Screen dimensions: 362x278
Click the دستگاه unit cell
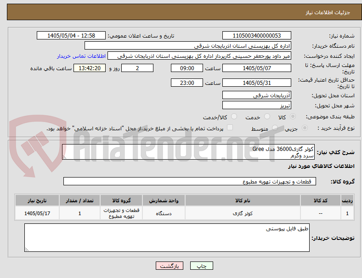click(164, 213)
